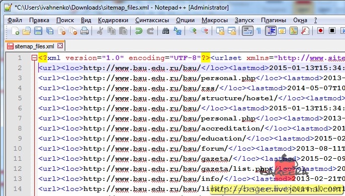Click forum/ text on line 10
345x196 pixels.
215,148
